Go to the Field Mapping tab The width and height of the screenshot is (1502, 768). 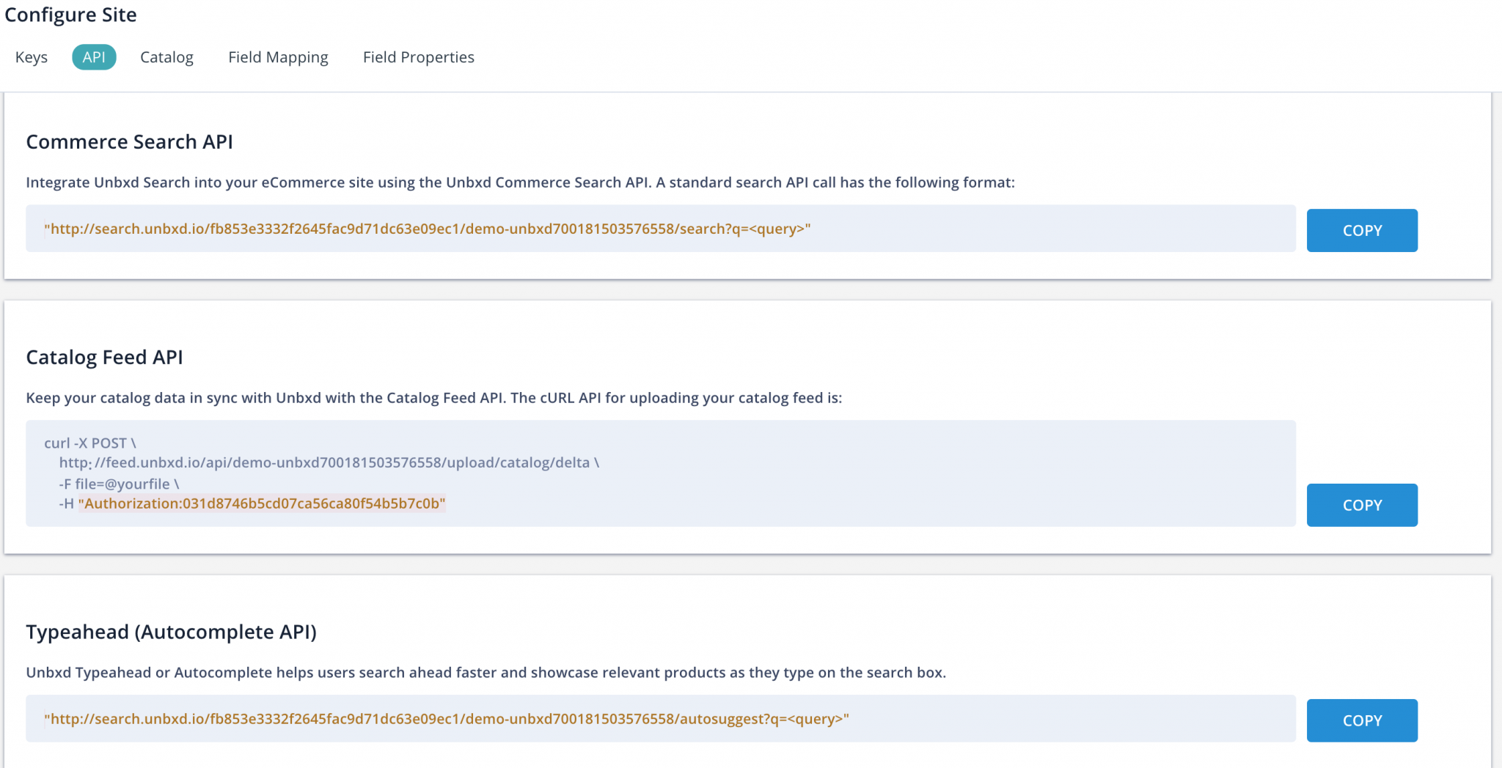click(278, 57)
